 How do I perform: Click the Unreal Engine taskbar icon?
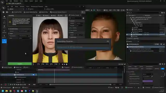click(x=37, y=91)
